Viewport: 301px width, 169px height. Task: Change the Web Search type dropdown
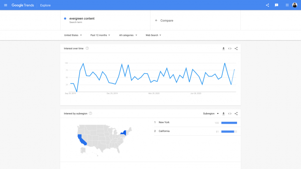[153, 35]
